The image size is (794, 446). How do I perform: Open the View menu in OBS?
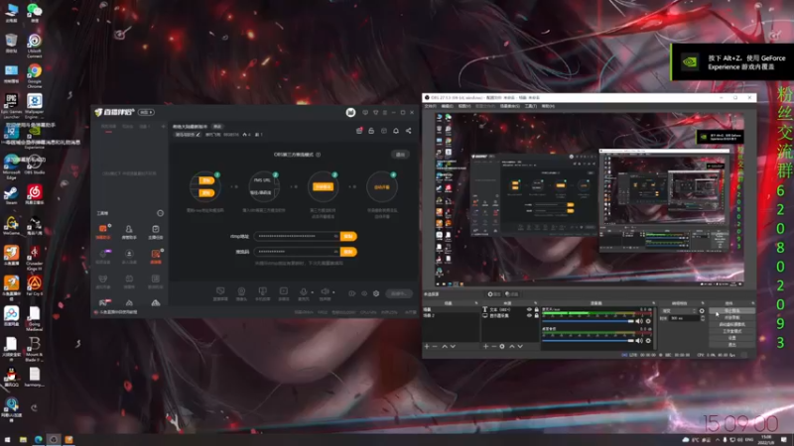pos(464,106)
